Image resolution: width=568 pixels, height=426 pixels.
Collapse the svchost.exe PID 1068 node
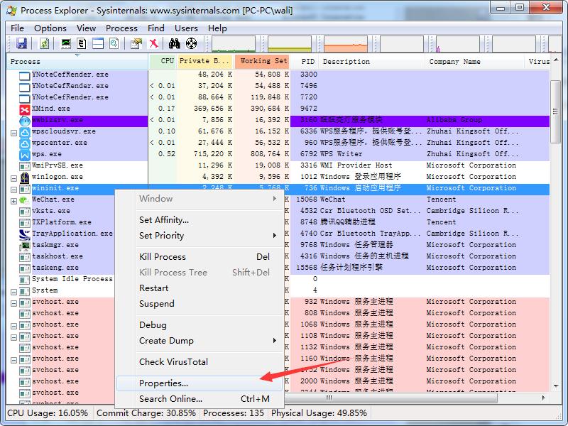pyautogui.click(x=13, y=326)
